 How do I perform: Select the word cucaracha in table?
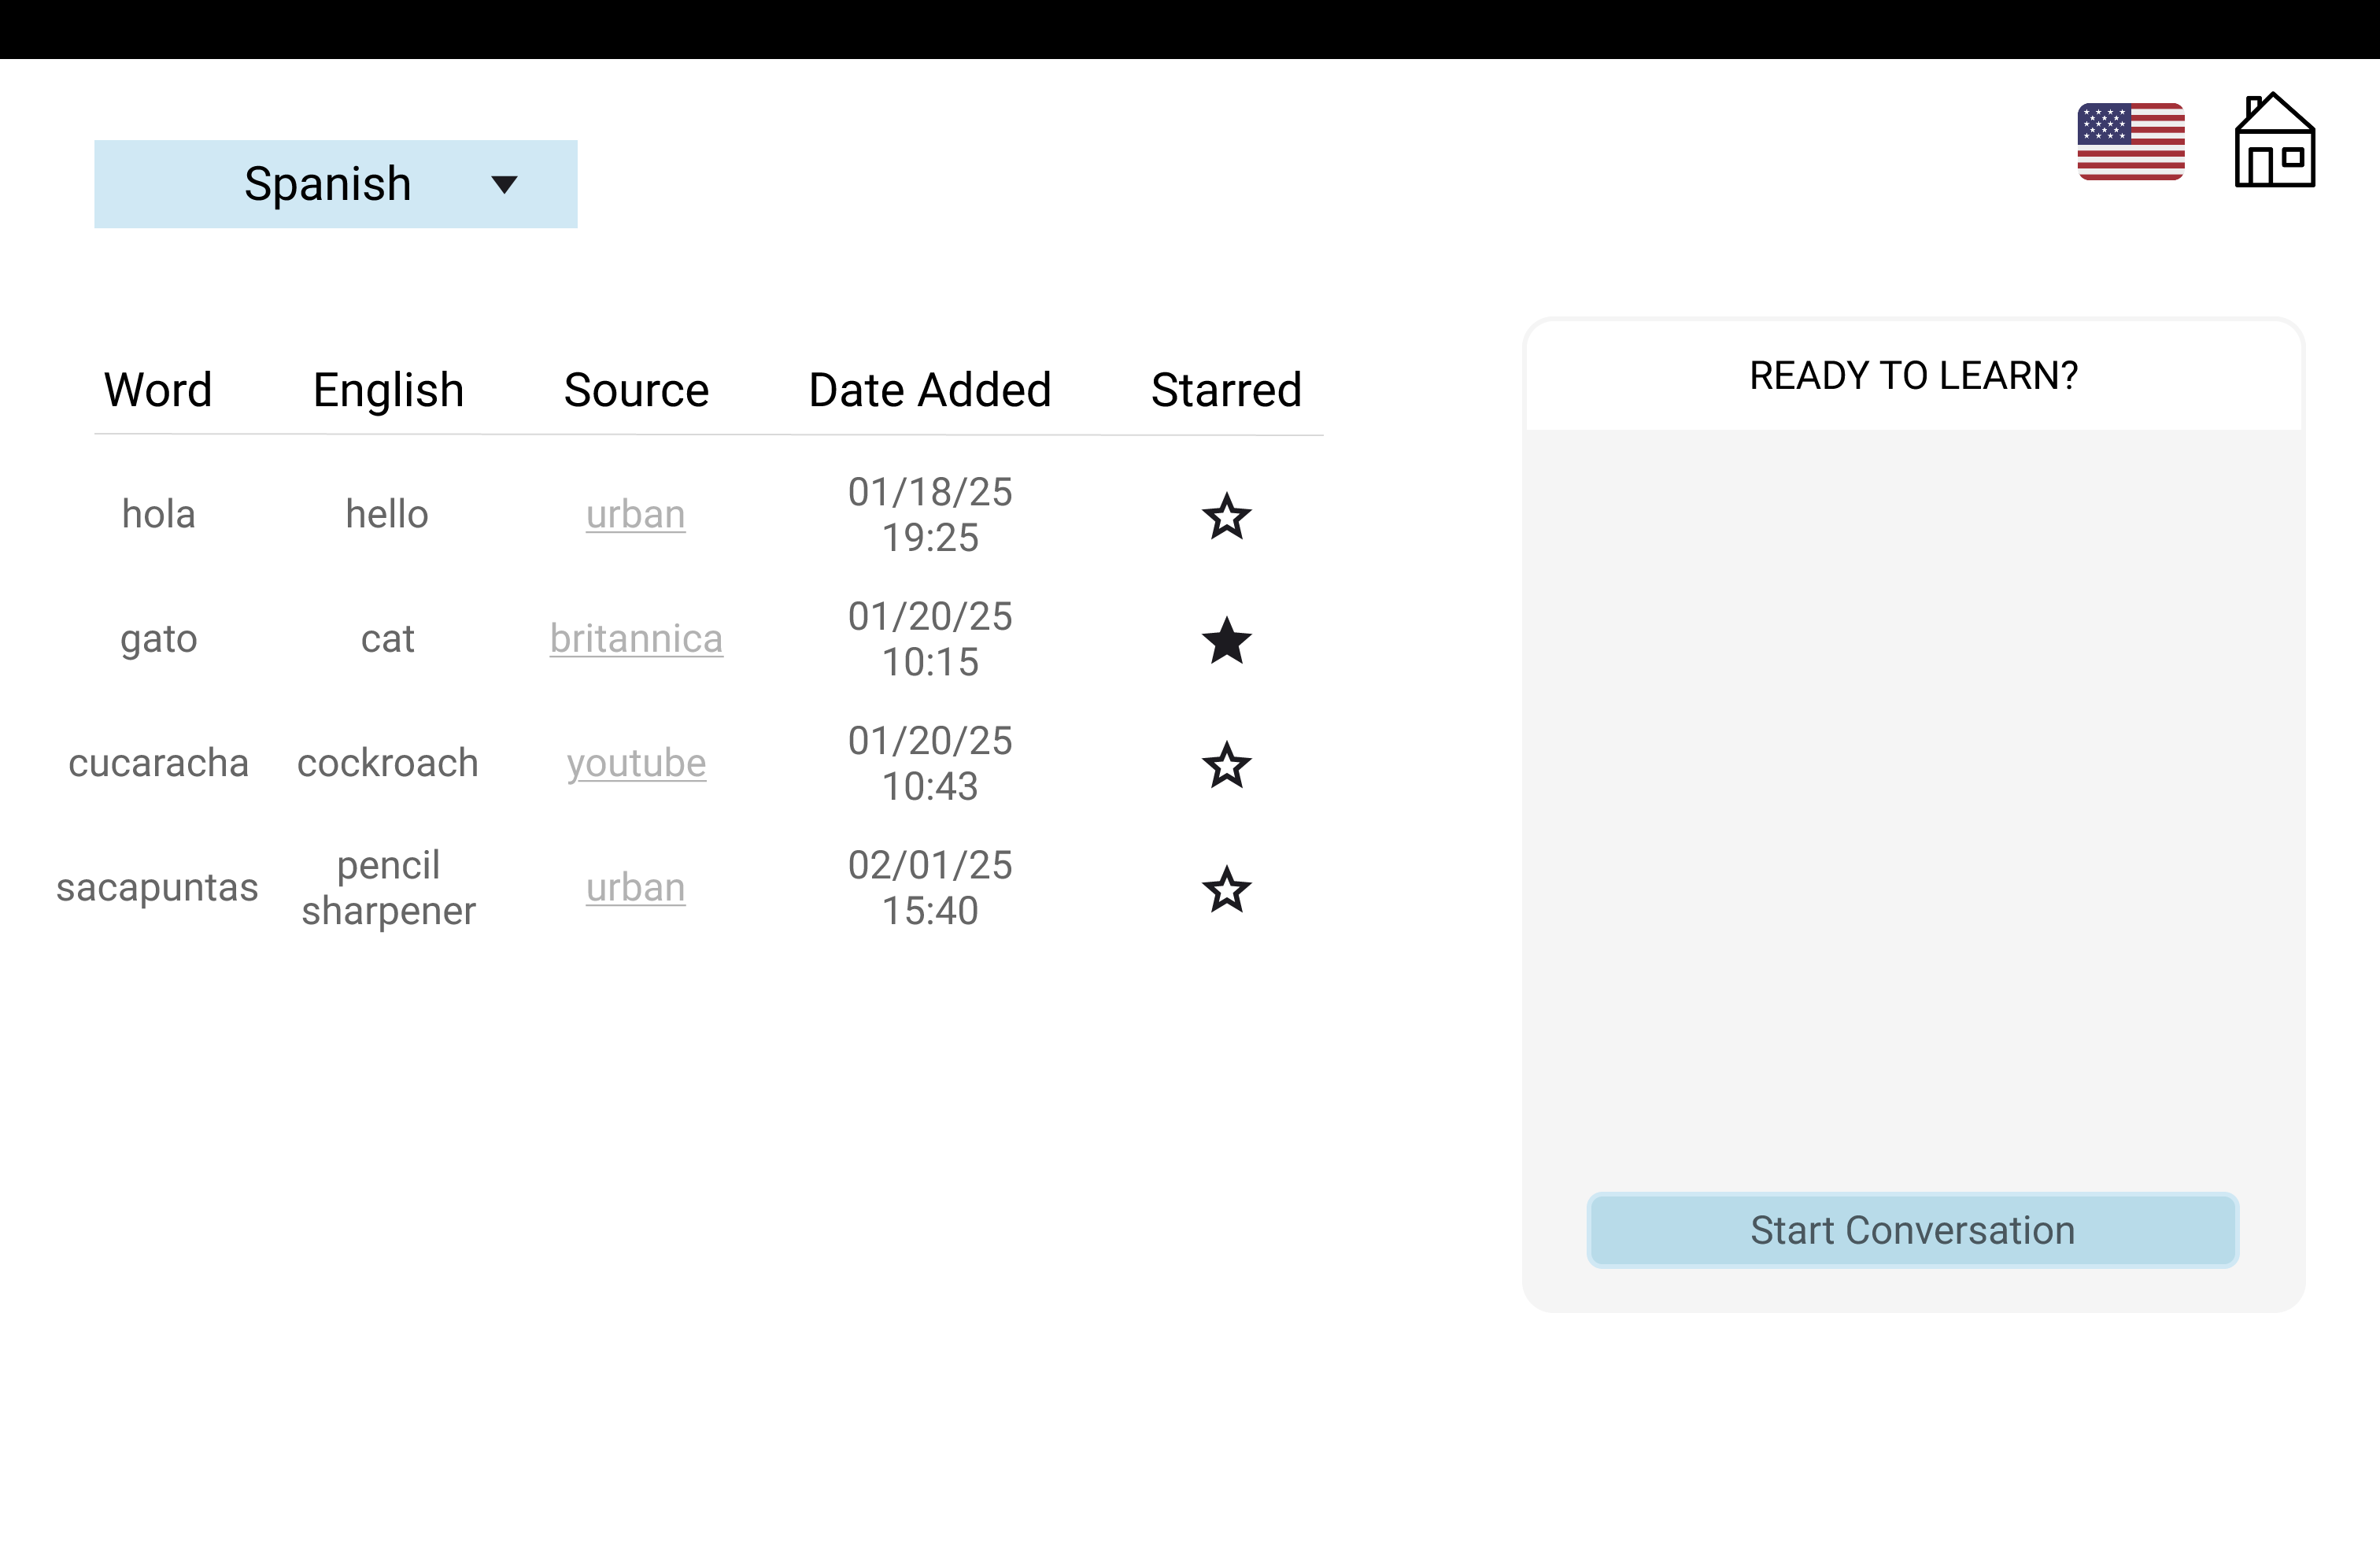pos(158,764)
